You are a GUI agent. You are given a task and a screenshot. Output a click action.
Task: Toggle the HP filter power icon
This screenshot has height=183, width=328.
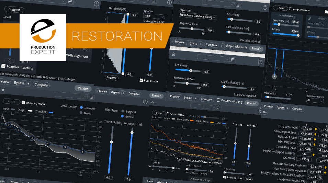309,18
